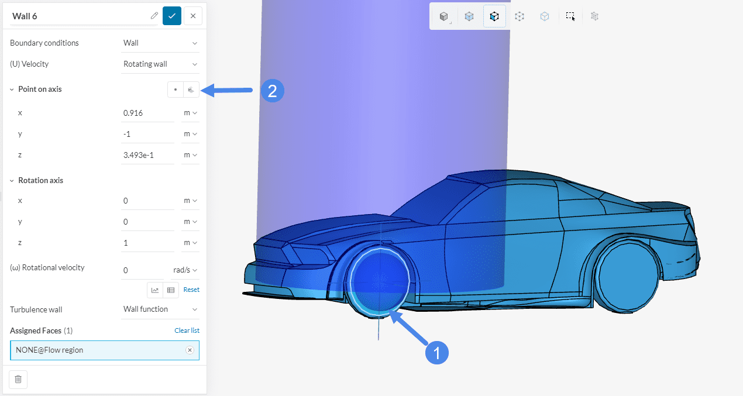Screen dimensions: 743x396
Task: Toggle node selection mode with the dotted cube
Action: [x=520, y=16]
